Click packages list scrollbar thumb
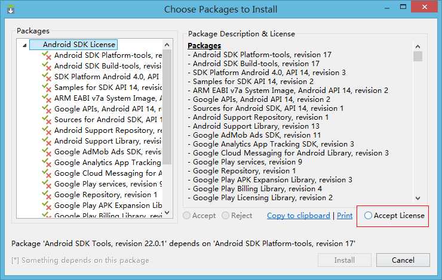The height and width of the screenshot is (280, 442). pyautogui.click(x=167, y=107)
